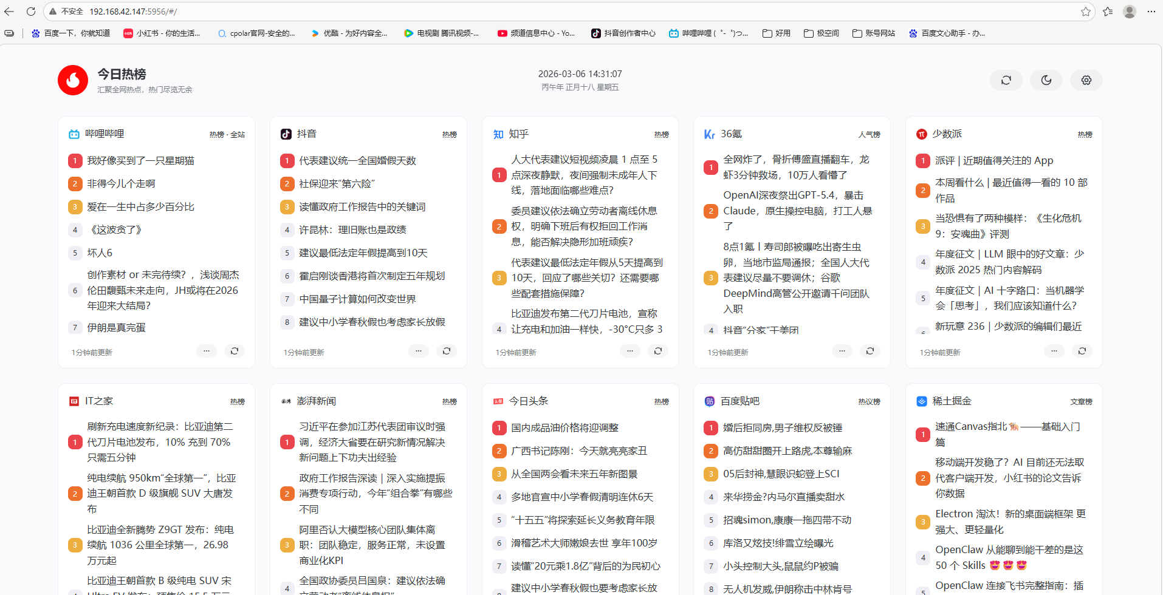1163x595 pixels.
Task: Open 国内成品油价格将迎调整 headline
Action: [564, 428]
